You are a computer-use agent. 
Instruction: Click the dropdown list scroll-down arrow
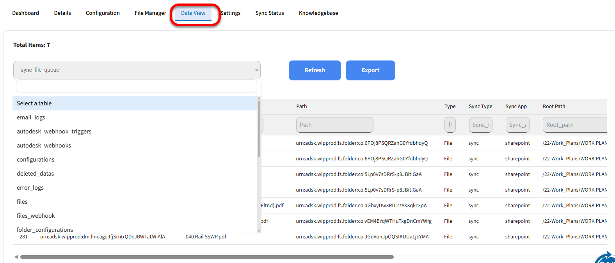pos(259,231)
